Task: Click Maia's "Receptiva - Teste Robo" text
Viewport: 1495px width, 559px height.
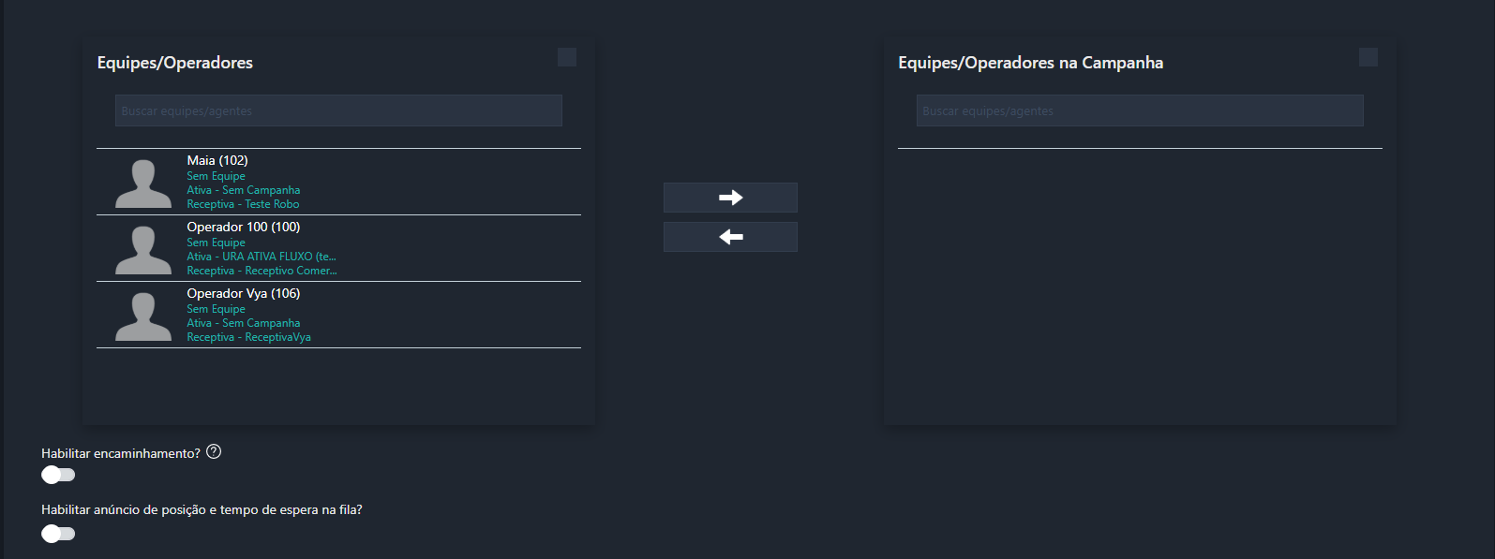Action: (243, 204)
